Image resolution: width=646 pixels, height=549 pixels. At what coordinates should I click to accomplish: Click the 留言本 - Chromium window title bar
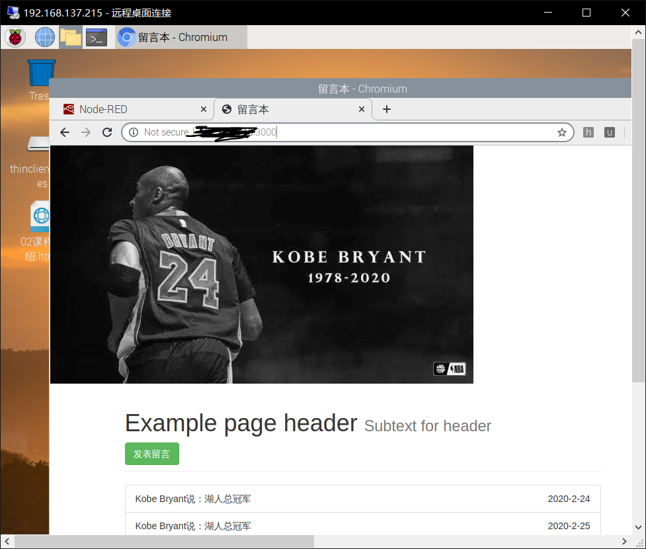[341, 89]
